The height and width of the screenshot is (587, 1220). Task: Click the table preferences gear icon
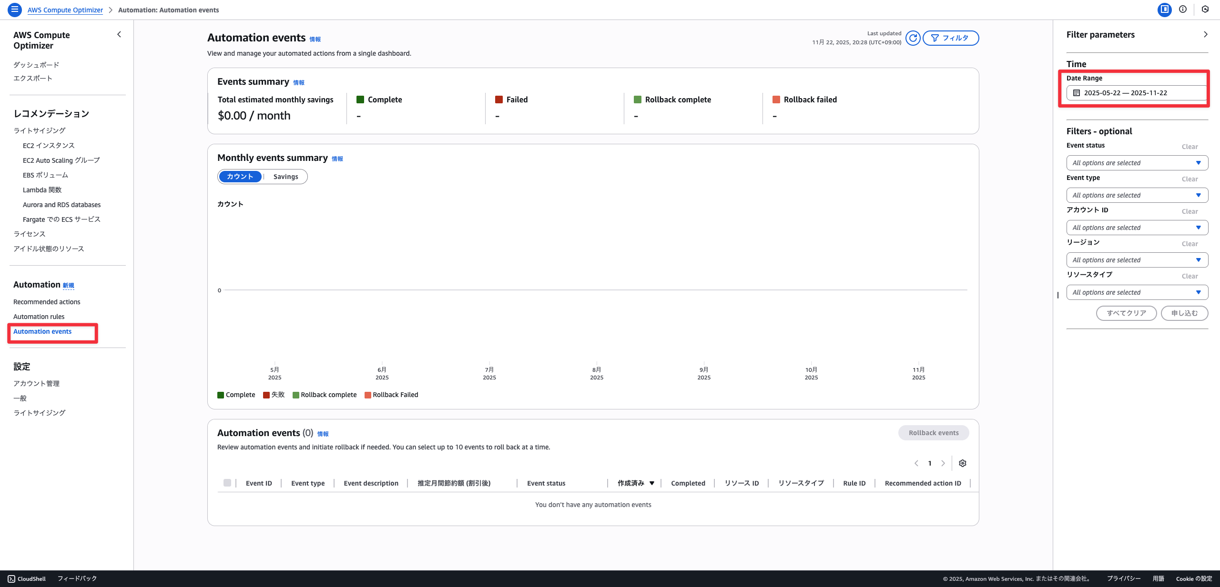point(962,463)
